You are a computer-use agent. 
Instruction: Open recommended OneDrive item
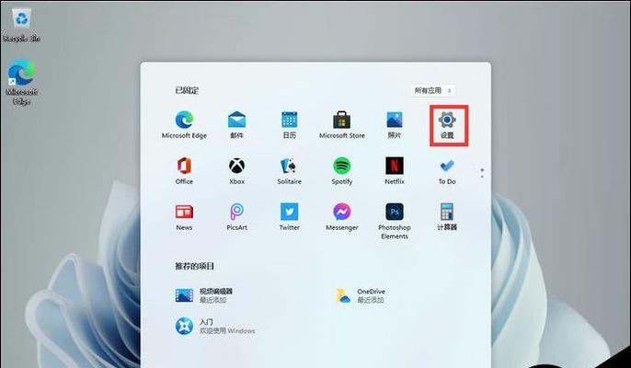pyautogui.click(x=361, y=295)
